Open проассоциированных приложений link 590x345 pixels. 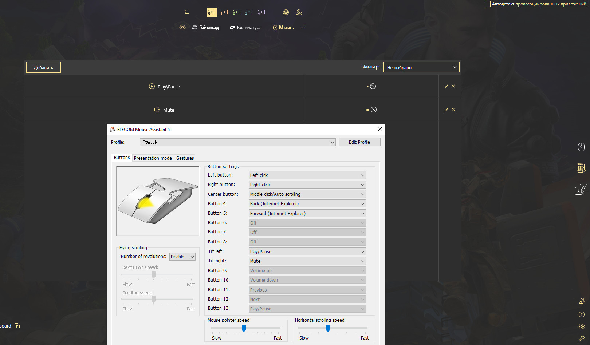[x=551, y=4]
